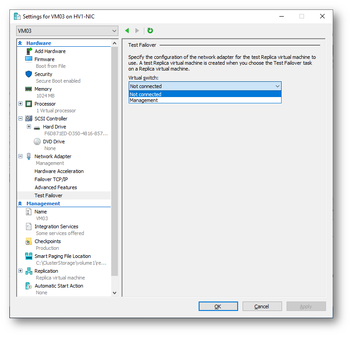Image resolution: width=352 pixels, height=337 pixels.
Task: Collapse the SCSI Controller node
Action: click(x=21, y=119)
